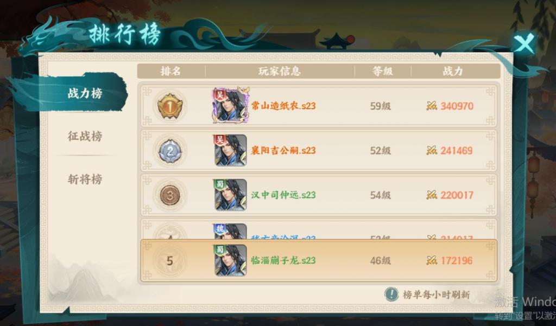Click player name 汉中司仲远.s23
The height and width of the screenshot is (326, 556).
(283, 195)
